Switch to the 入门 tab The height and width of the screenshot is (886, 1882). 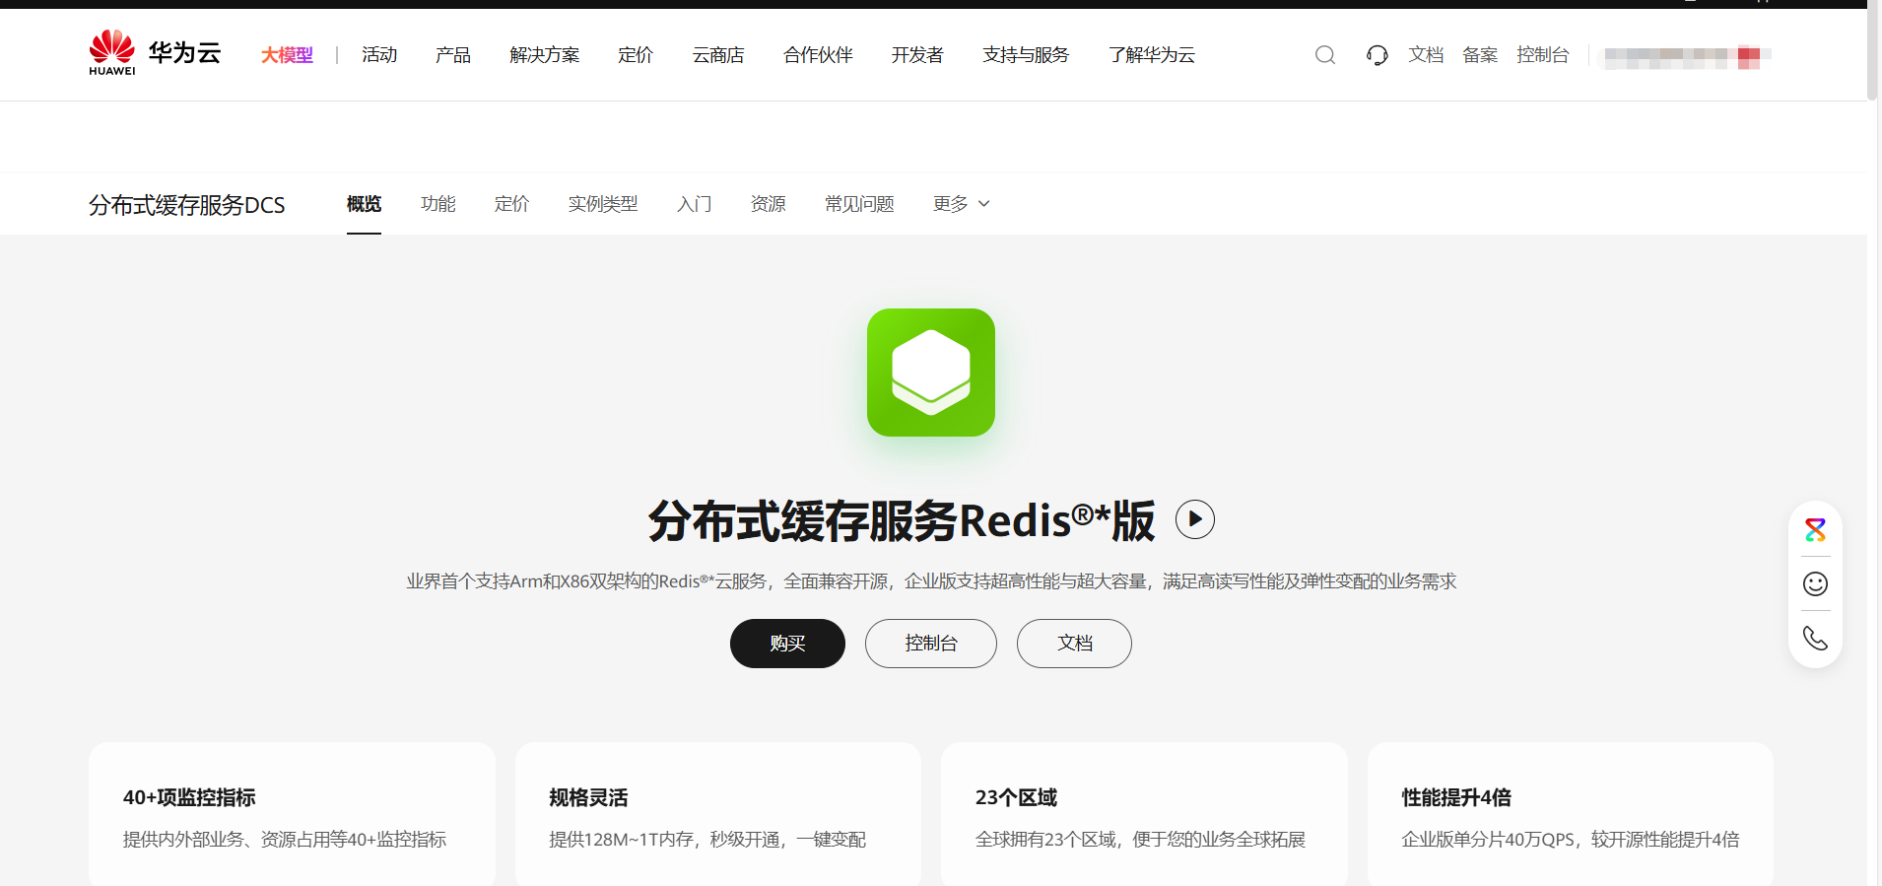pos(695,204)
